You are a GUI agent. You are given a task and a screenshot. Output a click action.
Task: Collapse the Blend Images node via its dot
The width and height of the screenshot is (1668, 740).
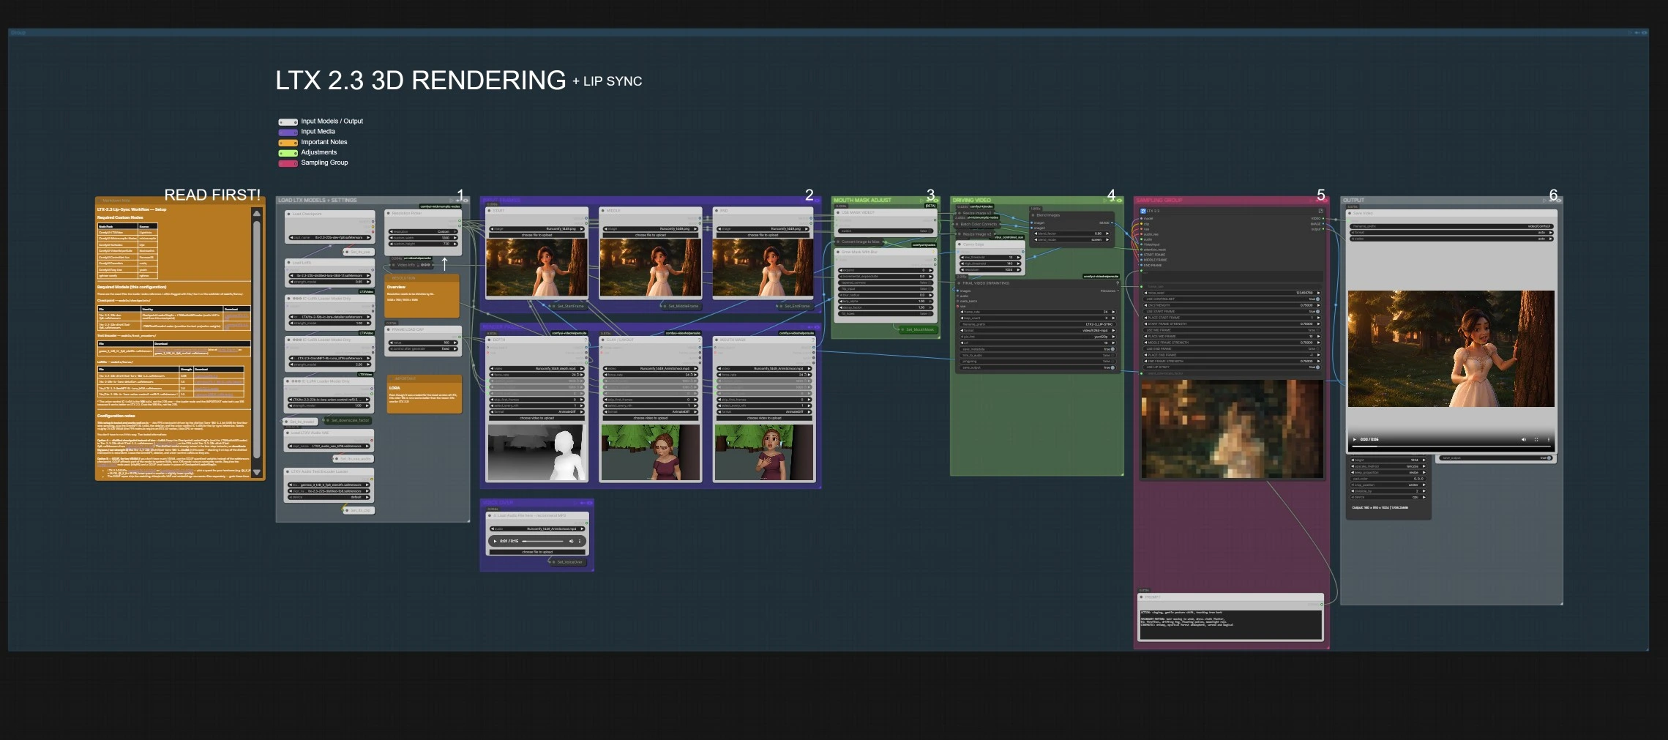[x=1033, y=215]
